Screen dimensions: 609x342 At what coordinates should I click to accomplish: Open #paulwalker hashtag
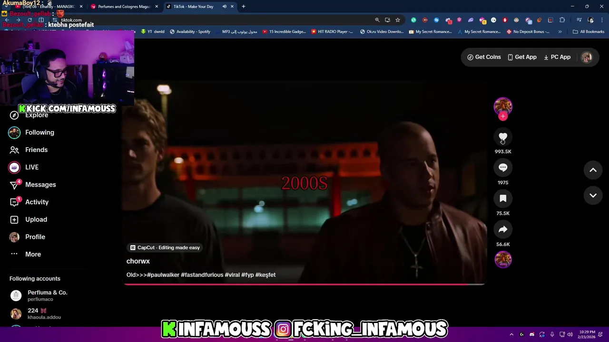click(x=163, y=275)
